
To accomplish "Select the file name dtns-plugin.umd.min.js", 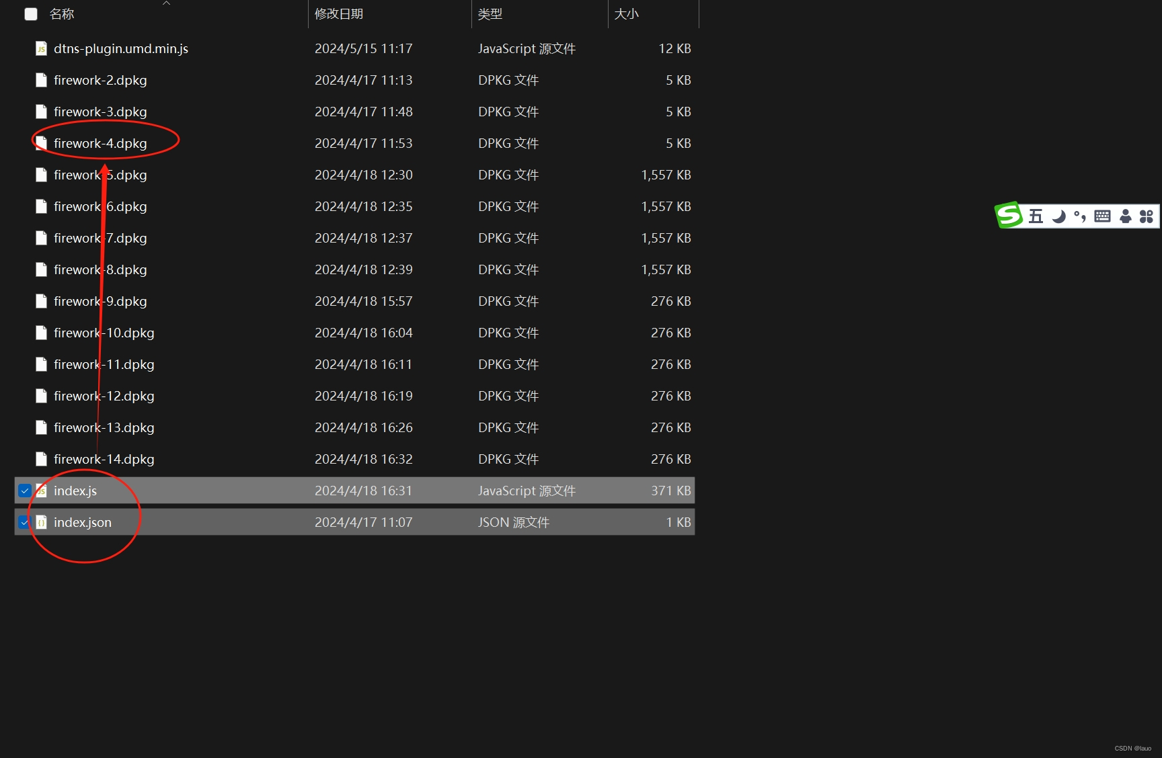I will (121, 48).
